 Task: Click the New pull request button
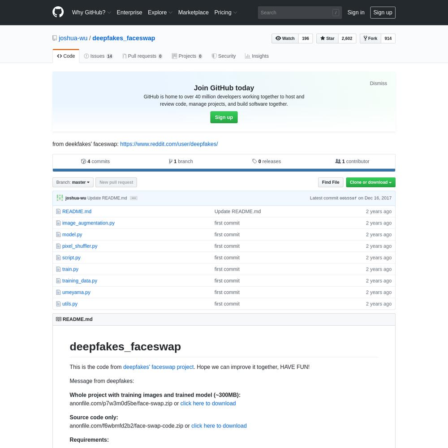pos(116,182)
